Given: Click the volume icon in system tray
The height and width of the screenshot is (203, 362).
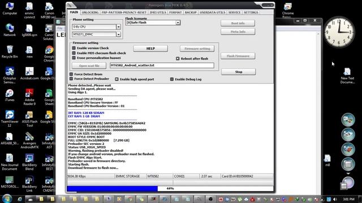Looking at the screenshot, I should [x=335, y=199].
